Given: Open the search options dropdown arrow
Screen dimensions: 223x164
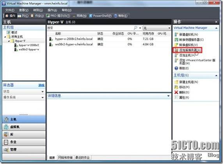Looking at the screenshot, I should (x=140, y=28).
